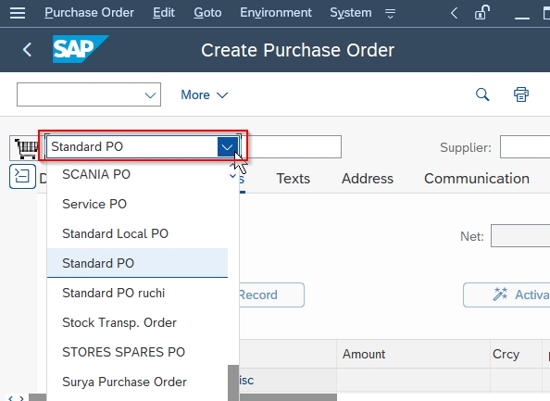Click the search magnifier icon
The image size is (550, 401).
pyautogui.click(x=482, y=94)
